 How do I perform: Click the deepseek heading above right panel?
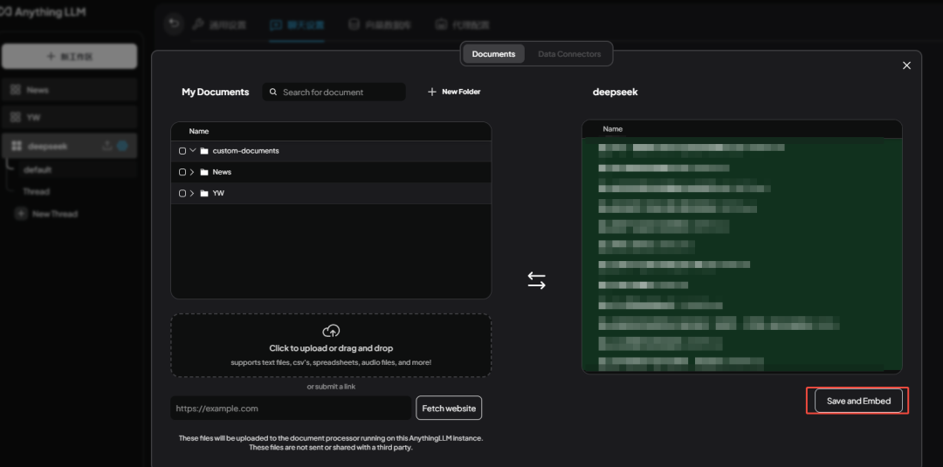click(616, 92)
